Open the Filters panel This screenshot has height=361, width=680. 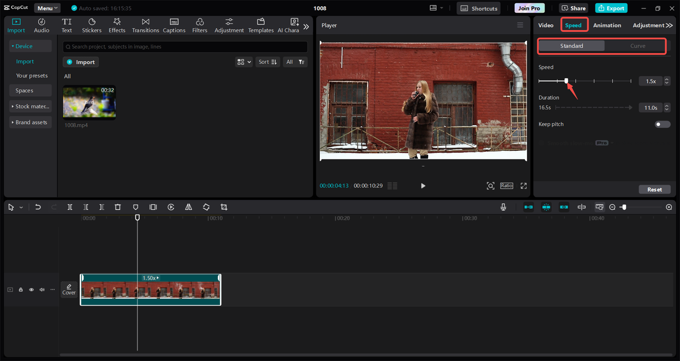[x=200, y=25]
